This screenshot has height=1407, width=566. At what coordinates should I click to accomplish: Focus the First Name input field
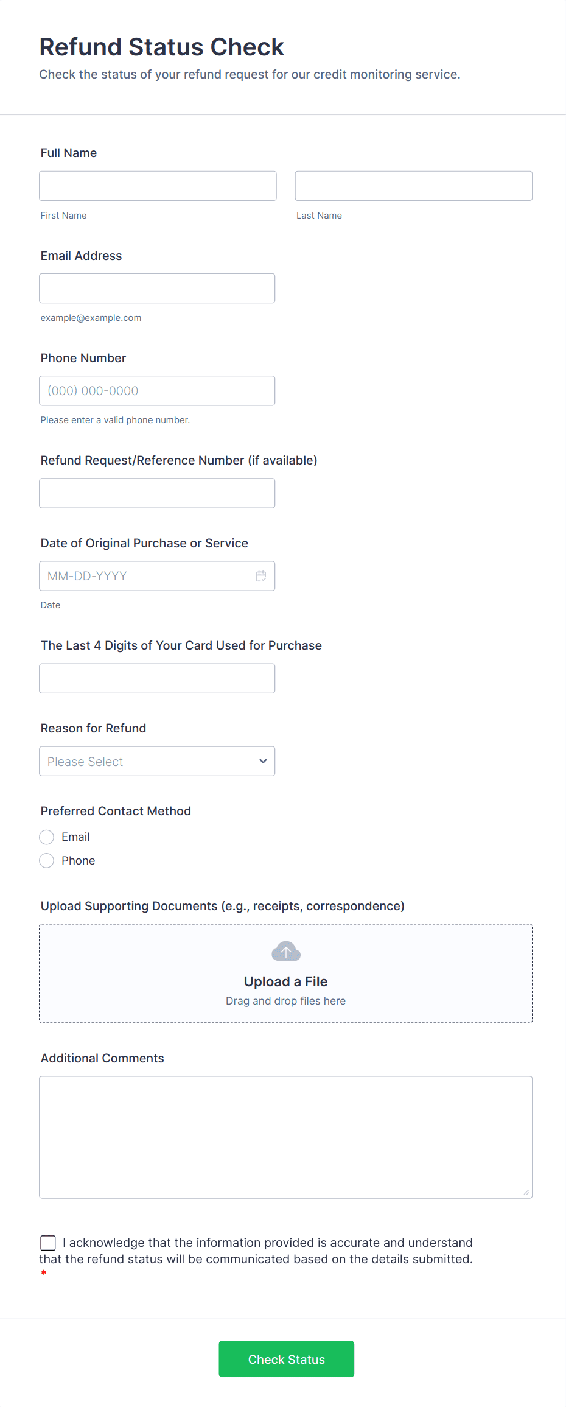pyautogui.click(x=158, y=186)
